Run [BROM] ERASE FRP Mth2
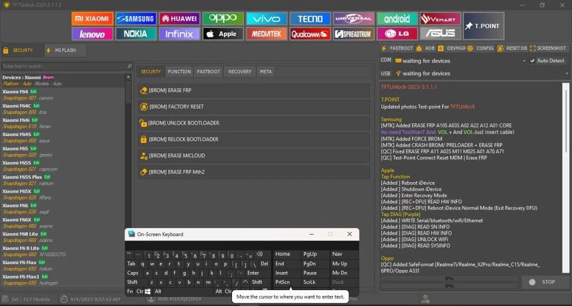572x306 pixels. tap(254, 172)
